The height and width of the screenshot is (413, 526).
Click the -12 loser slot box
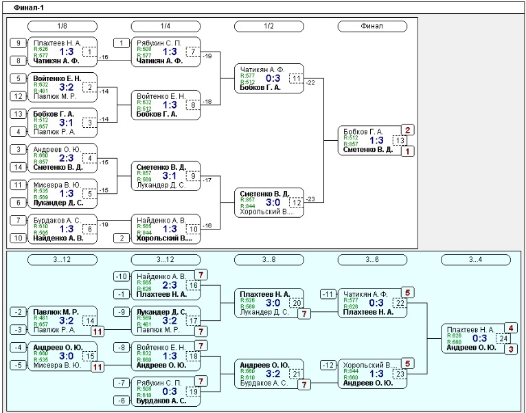[328, 365]
